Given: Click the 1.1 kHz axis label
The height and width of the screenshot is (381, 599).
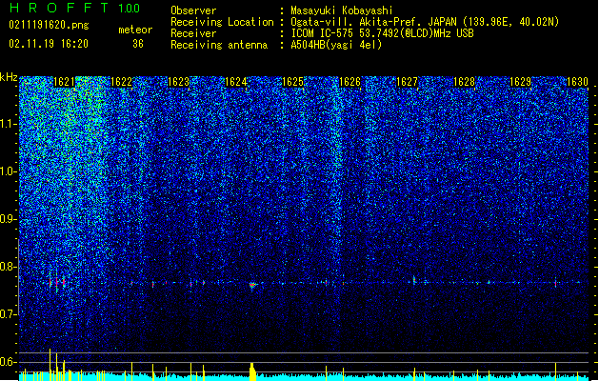Looking at the screenshot, I should (x=8, y=124).
